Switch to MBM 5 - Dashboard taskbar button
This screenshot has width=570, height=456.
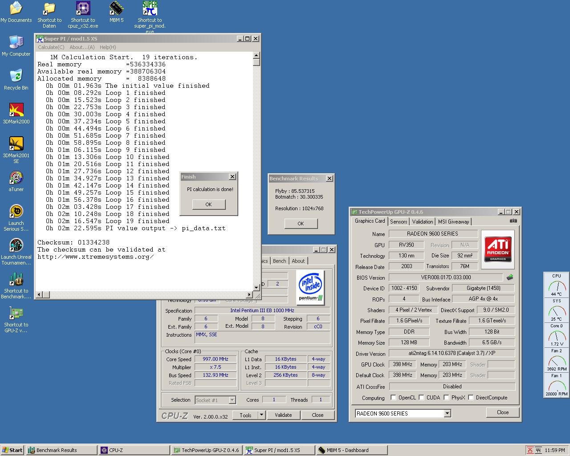click(x=352, y=450)
